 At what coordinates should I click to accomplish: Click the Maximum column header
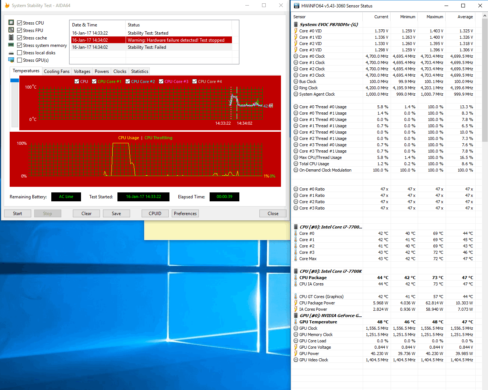click(x=432, y=17)
